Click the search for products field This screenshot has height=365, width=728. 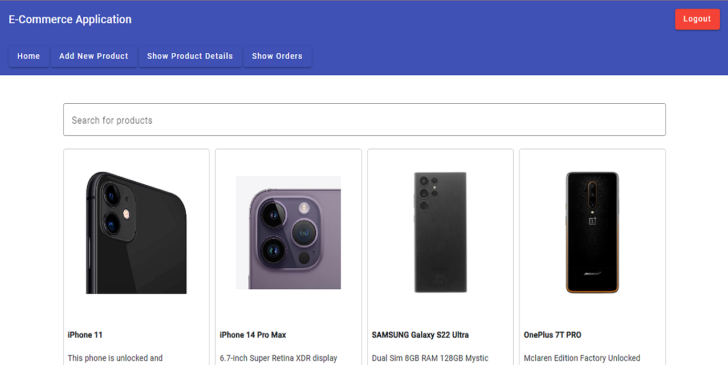[x=364, y=119]
